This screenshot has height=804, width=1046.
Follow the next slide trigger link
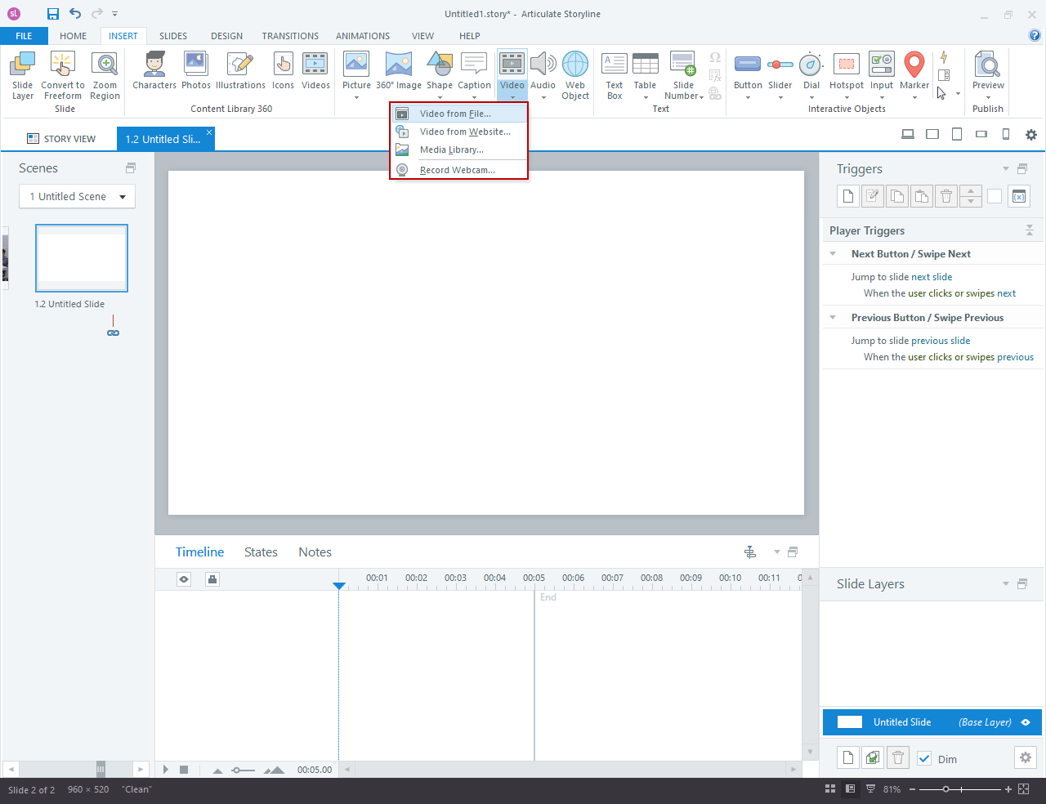[x=932, y=277]
